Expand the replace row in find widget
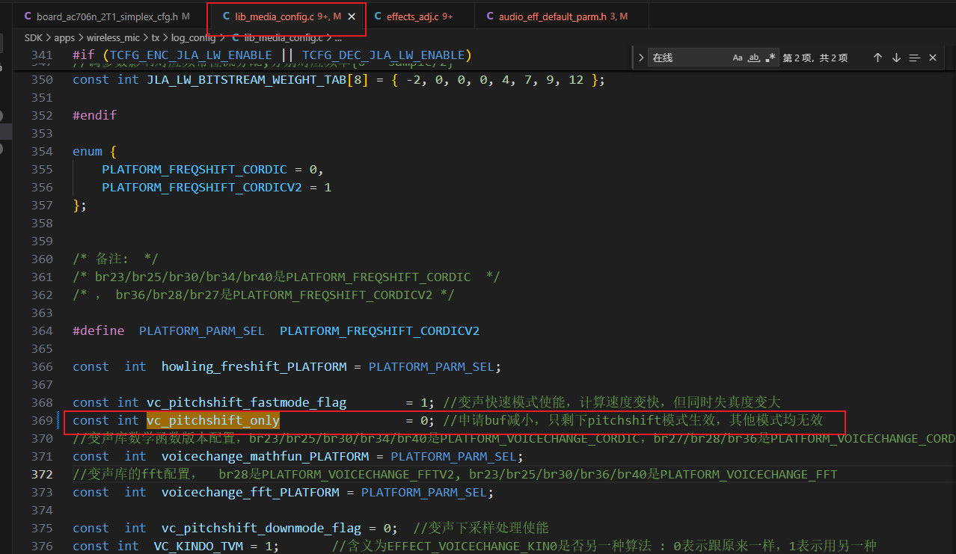956x554 pixels. coord(640,58)
